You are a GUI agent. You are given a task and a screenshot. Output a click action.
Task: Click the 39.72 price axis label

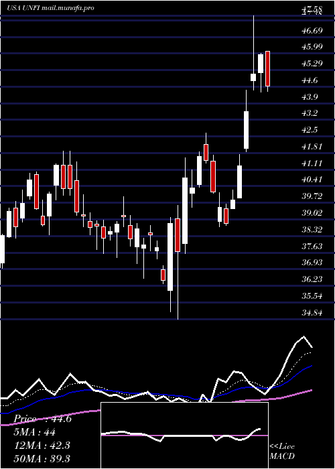(312, 196)
